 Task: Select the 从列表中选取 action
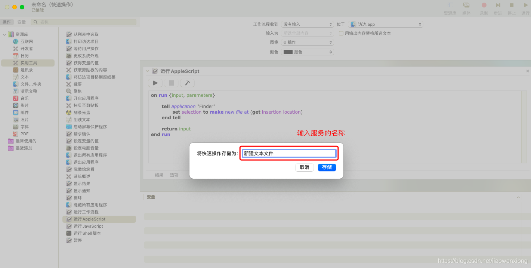point(86,34)
